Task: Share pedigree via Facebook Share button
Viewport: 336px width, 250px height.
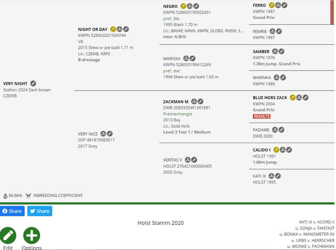Action: [12, 211]
